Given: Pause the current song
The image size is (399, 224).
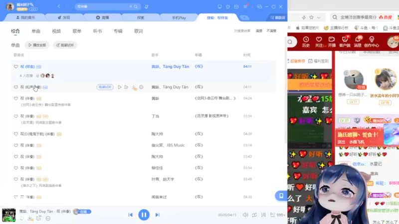Looking at the screenshot, I should coord(144,215).
